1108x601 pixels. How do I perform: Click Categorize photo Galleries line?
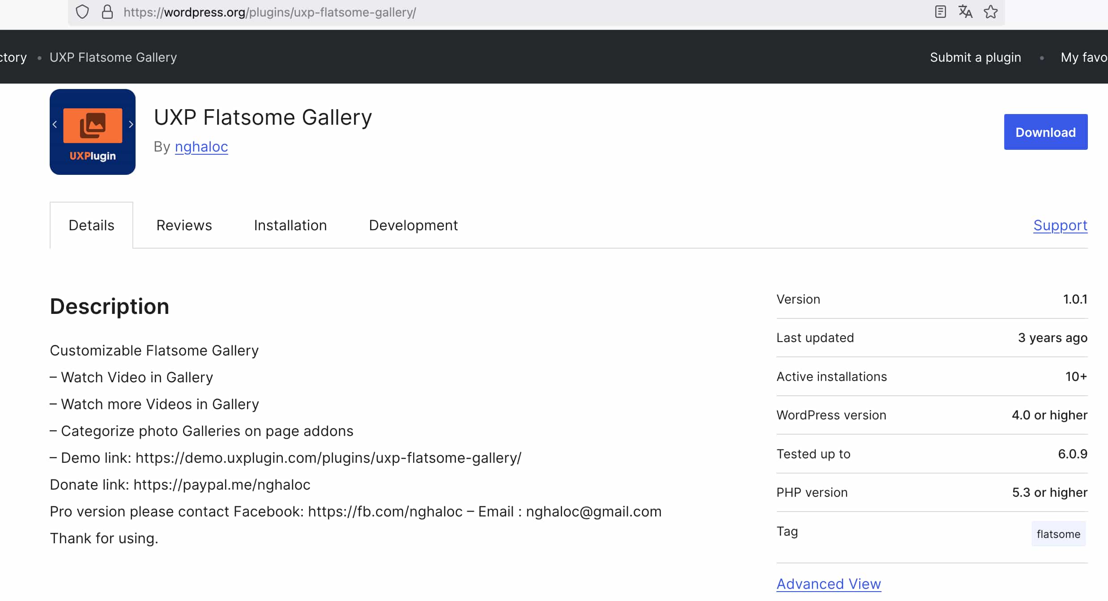tap(201, 431)
